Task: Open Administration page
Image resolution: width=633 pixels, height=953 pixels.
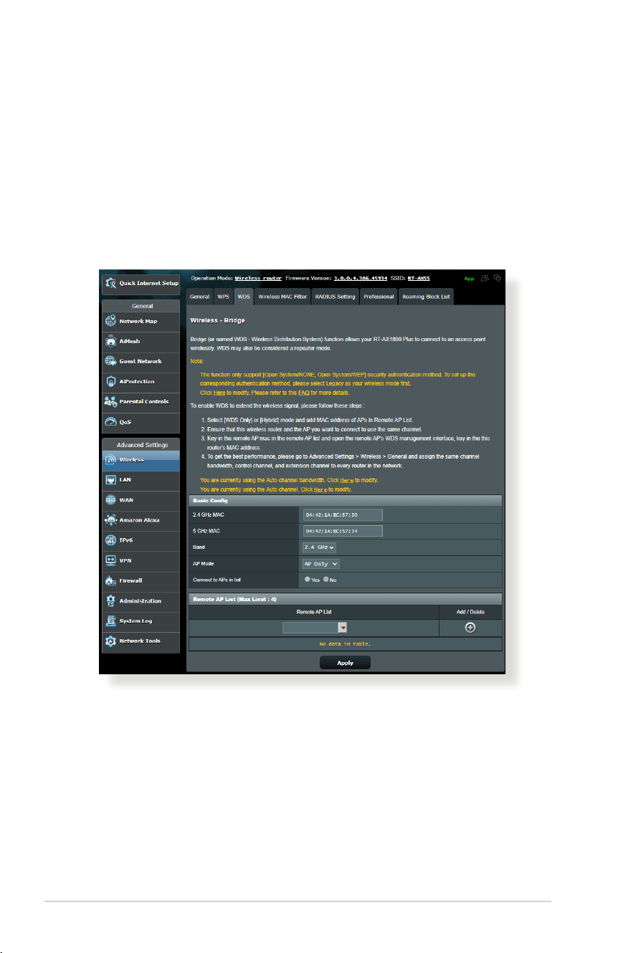Action: pos(141,600)
